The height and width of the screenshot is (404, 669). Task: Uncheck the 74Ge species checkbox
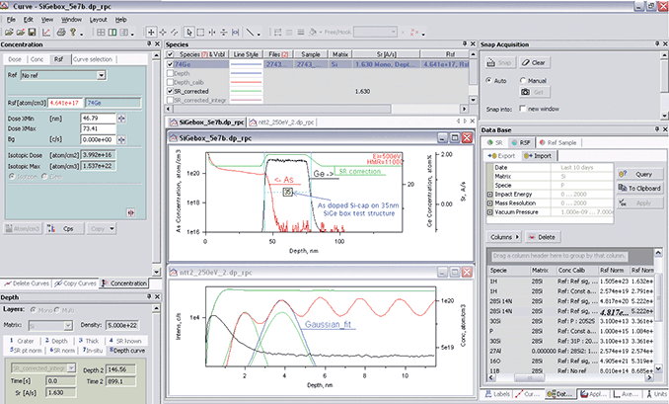[x=172, y=63]
